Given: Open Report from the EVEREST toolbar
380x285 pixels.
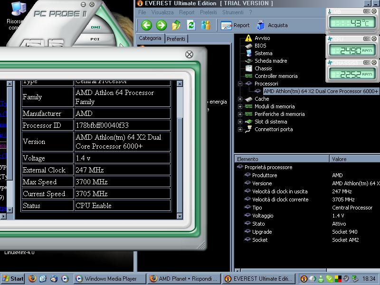Looking at the screenshot, I should coord(235,25).
